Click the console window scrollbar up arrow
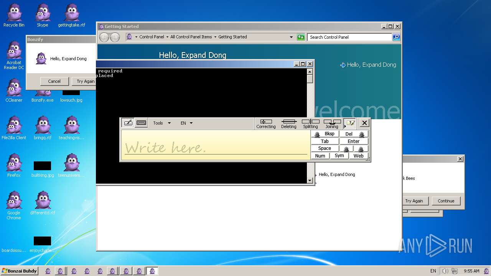This screenshot has height=276, width=491. click(310, 71)
